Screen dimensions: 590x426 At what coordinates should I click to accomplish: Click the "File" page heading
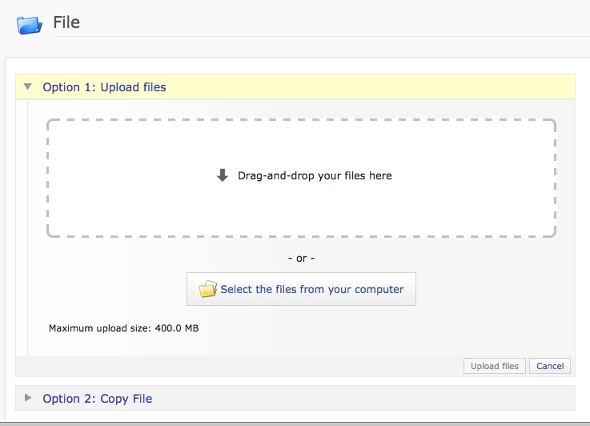tap(66, 22)
